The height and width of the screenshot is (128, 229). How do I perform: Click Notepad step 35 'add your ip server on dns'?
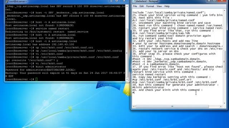coord(156,51)
